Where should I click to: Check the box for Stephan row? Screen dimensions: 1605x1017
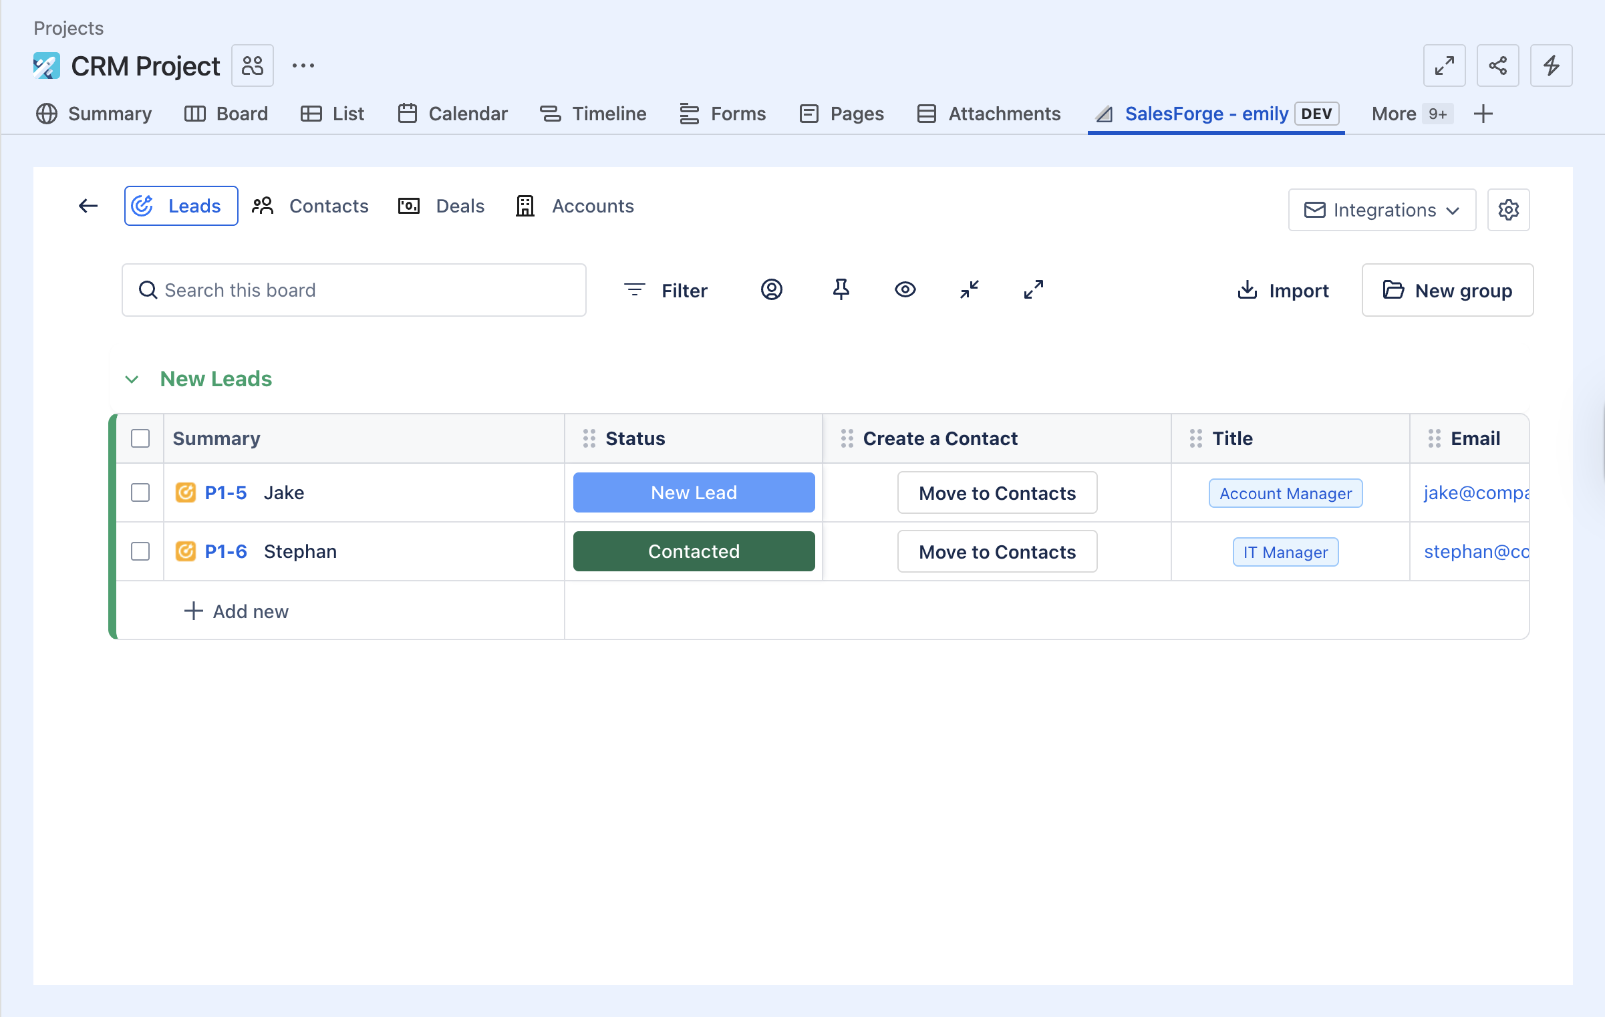pos(140,551)
